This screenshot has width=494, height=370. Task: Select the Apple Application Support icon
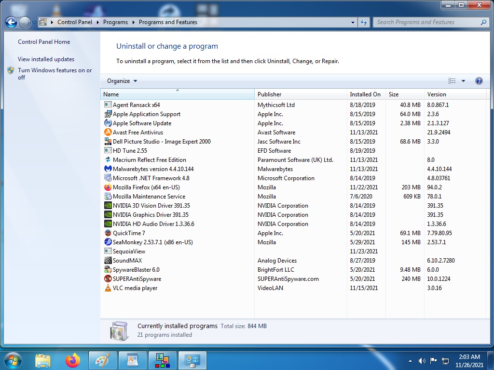[108, 114]
